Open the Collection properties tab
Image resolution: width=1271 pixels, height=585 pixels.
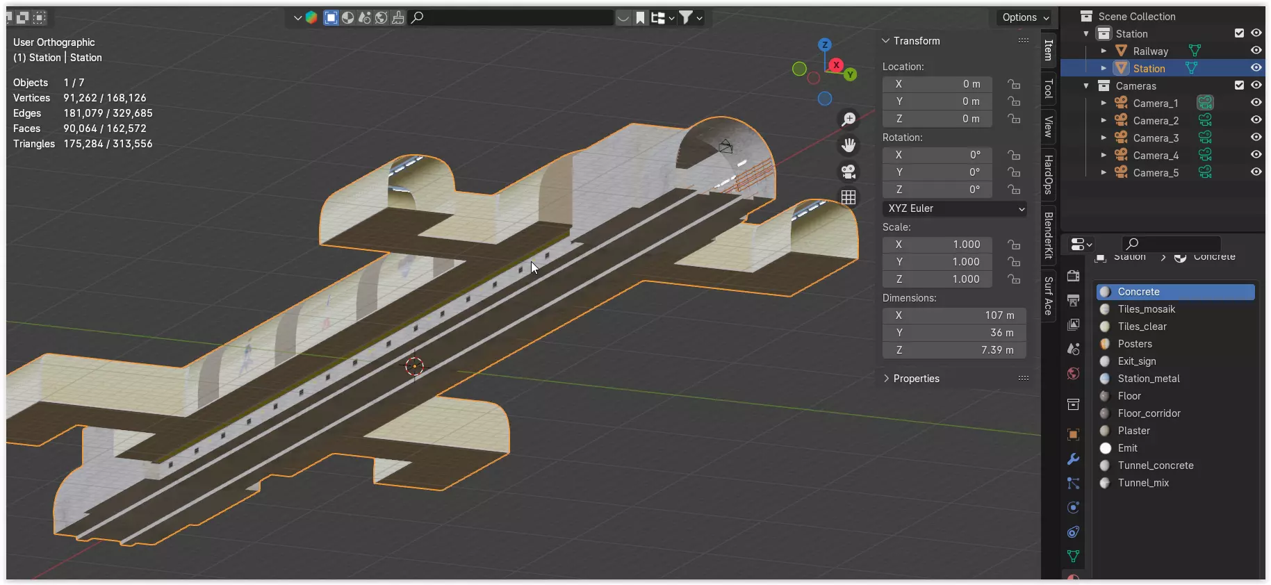1073,404
